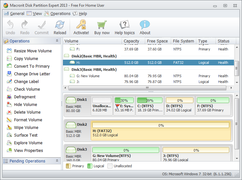This screenshot has width=242, height=180.
Task: Select C: (NTFS) partition block
Action: tap(150, 106)
